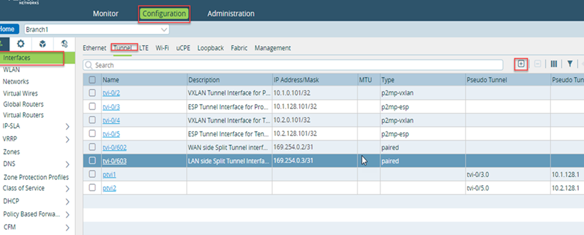Switch to the Wi-Fi tab
Screen dimensions: 584x235
point(162,48)
